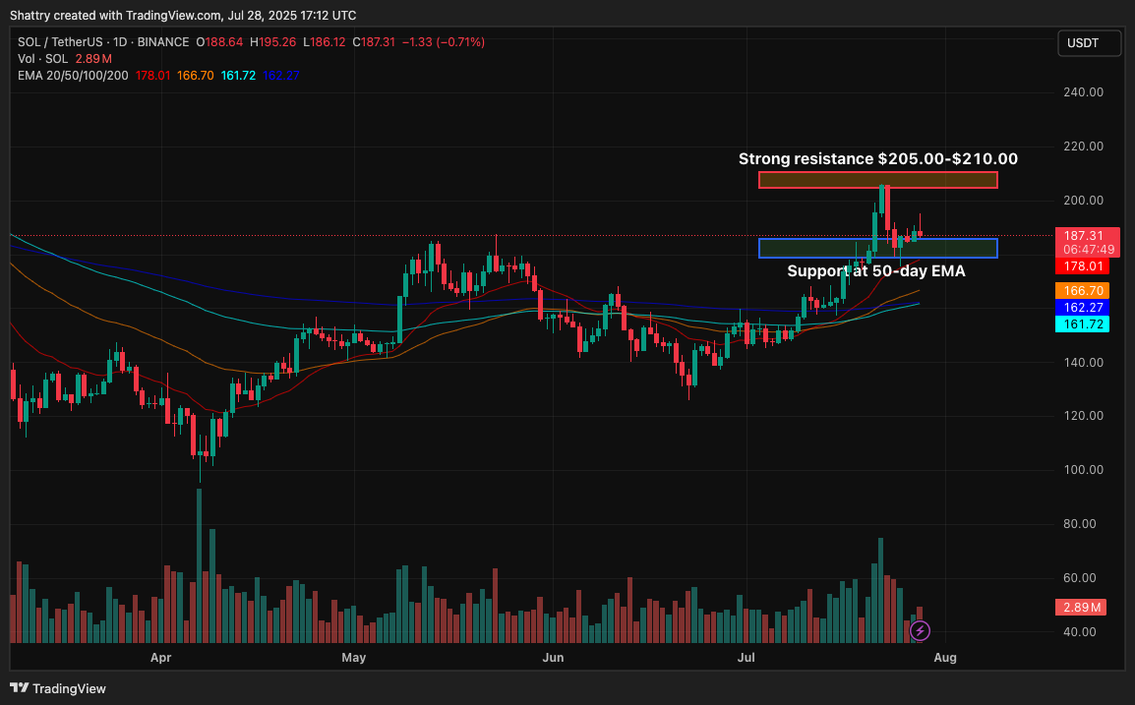Click the Strong resistance $205.00-$210.00 annotation
1135x705 pixels.
877,158
